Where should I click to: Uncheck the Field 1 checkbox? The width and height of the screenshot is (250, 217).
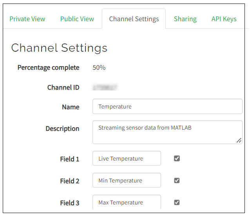point(177,159)
